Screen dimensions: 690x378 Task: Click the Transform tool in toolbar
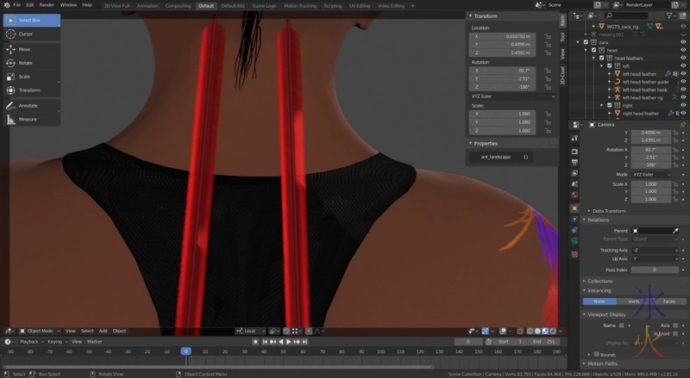tap(30, 90)
